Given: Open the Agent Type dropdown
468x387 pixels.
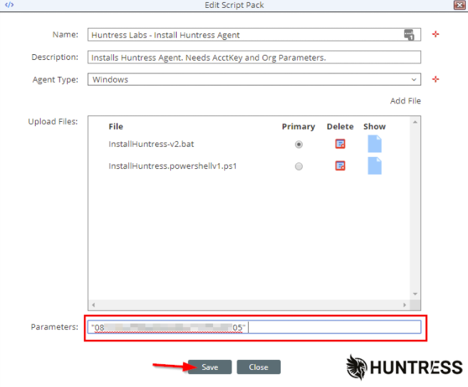Looking at the screenshot, I should (254, 79).
